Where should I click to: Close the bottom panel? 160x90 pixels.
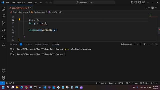click(156, 44)
